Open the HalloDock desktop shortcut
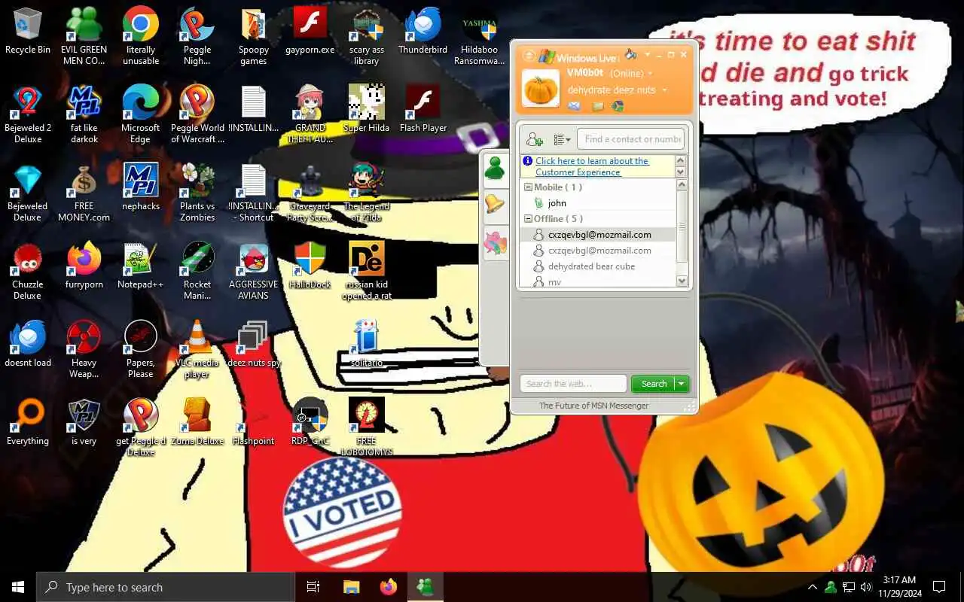964x602 pixels. point(310,266)
